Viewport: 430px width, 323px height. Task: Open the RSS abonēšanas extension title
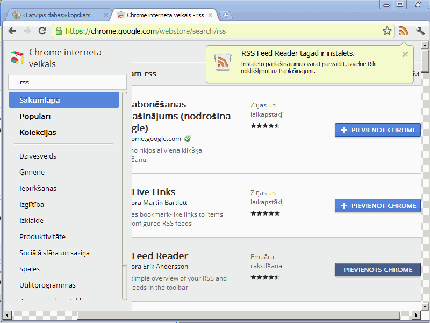coord(181,116)
